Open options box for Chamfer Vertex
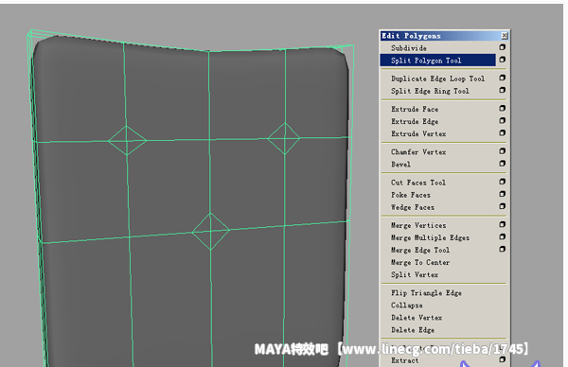This screenshot has height=367, width=568. (x=502, y=151)
